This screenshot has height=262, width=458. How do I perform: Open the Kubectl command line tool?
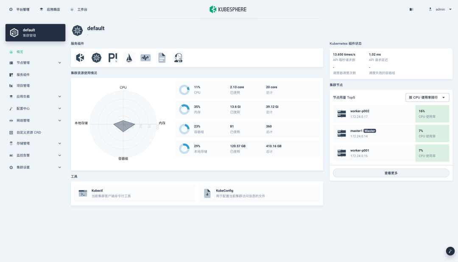coord(135,193)
